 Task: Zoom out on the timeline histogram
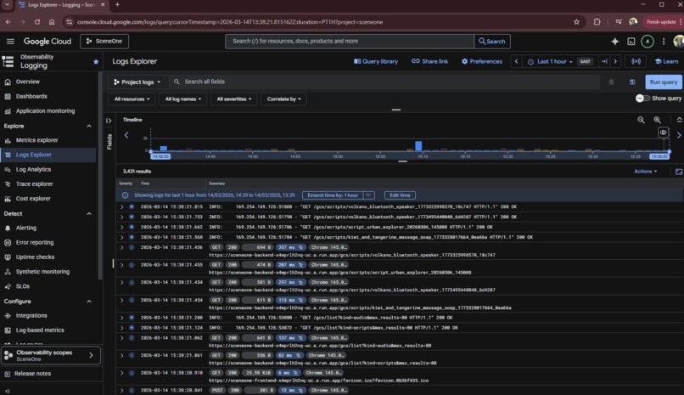pyautogui.click(x=641, y=120)
